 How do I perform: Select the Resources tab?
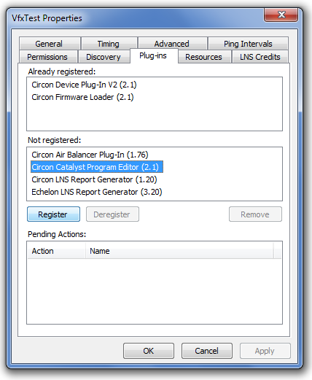204,57
